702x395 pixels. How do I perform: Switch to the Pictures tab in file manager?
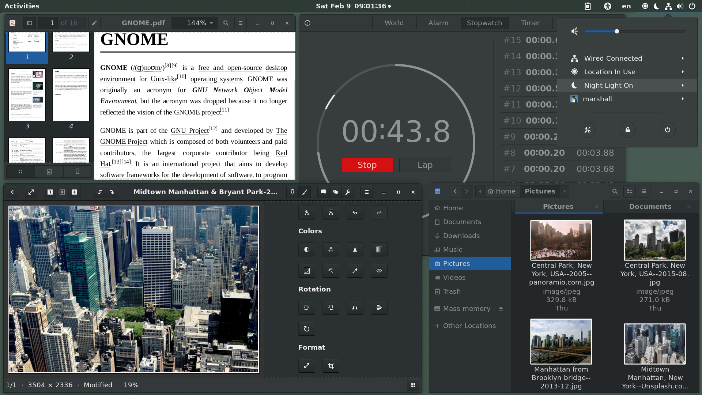click(x=558, y=206)
